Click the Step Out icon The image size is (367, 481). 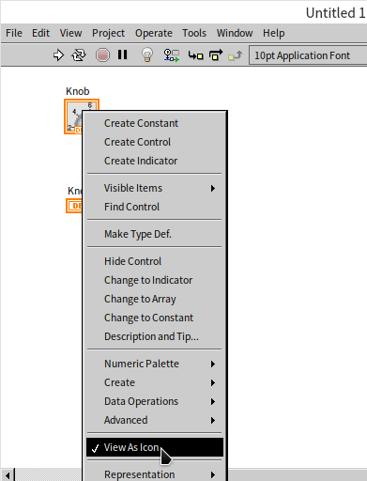point(236,55)
